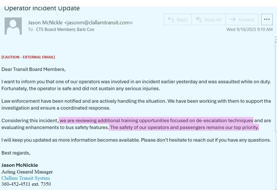Select the Reply All button
Image resolution: width=277 pixels, height=190 pixels.
(208, 19)
